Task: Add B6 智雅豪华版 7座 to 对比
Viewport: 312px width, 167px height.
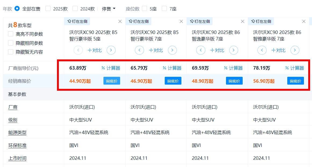Action: [278, 50]
